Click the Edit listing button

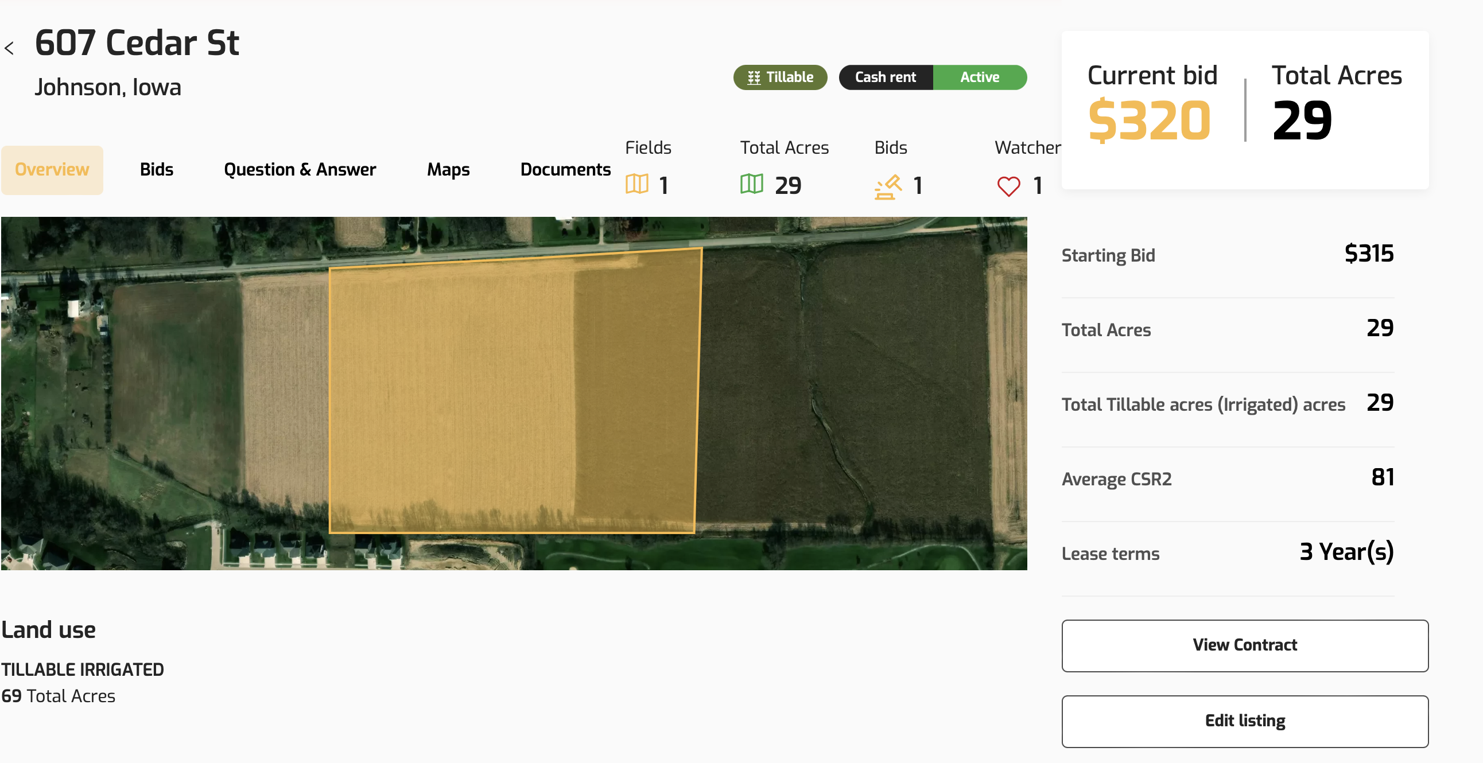click(x=1244, y=721)
